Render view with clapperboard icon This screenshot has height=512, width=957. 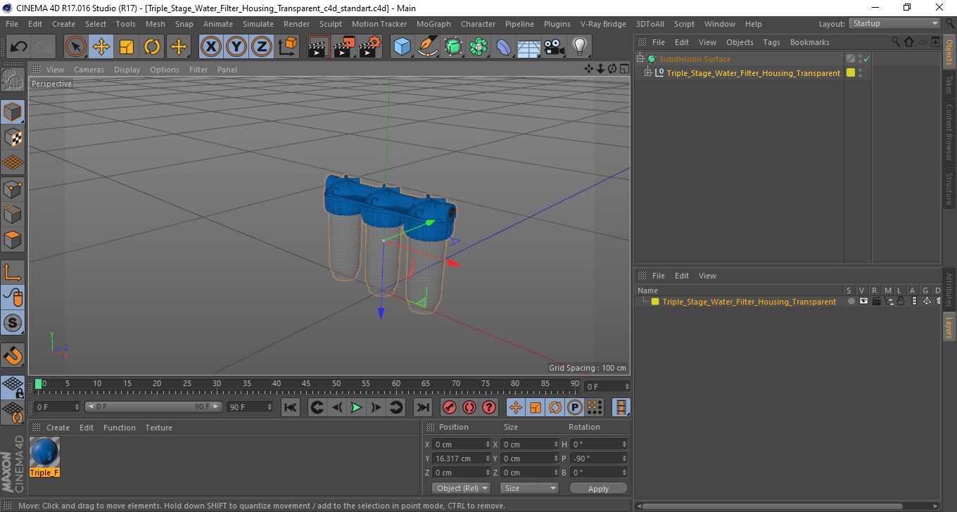pos(319,47)
